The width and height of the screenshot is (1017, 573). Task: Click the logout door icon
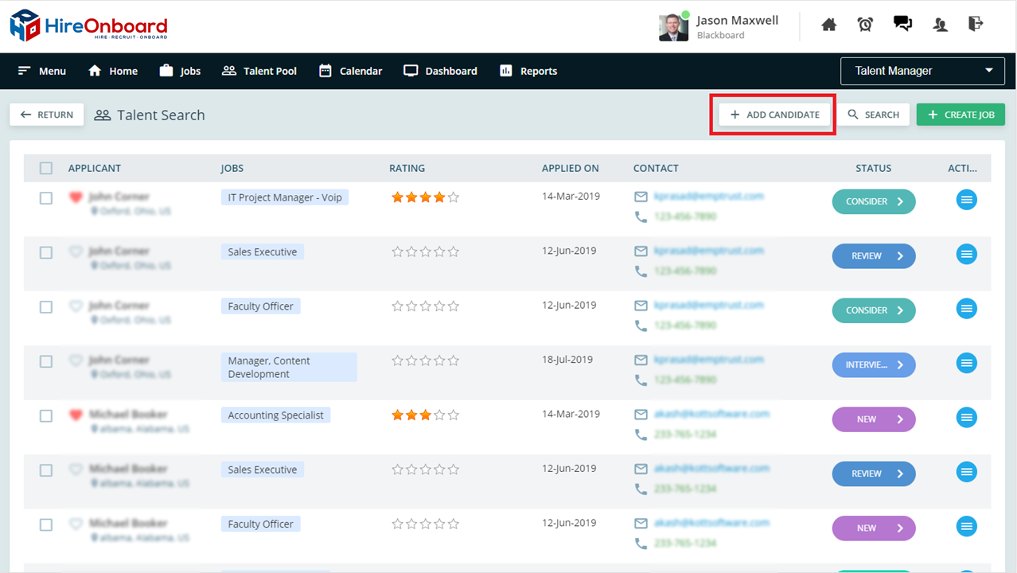click(976, 24)
